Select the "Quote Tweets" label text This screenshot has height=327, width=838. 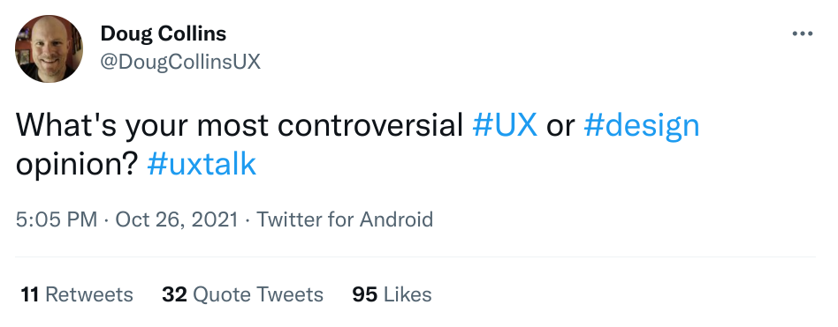[x=258, y=294]
